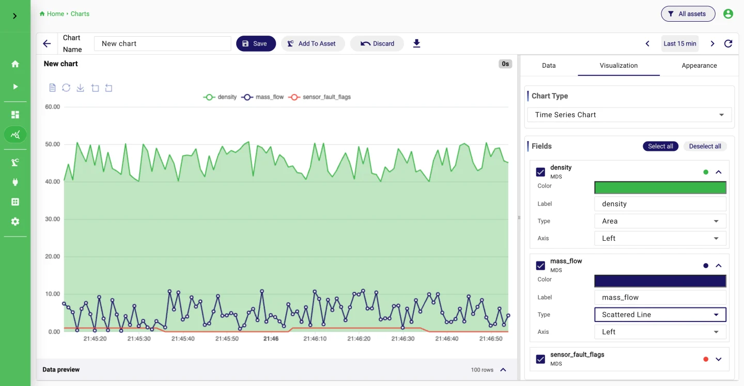Go back using the left arrow beside Chart Name

47,44
